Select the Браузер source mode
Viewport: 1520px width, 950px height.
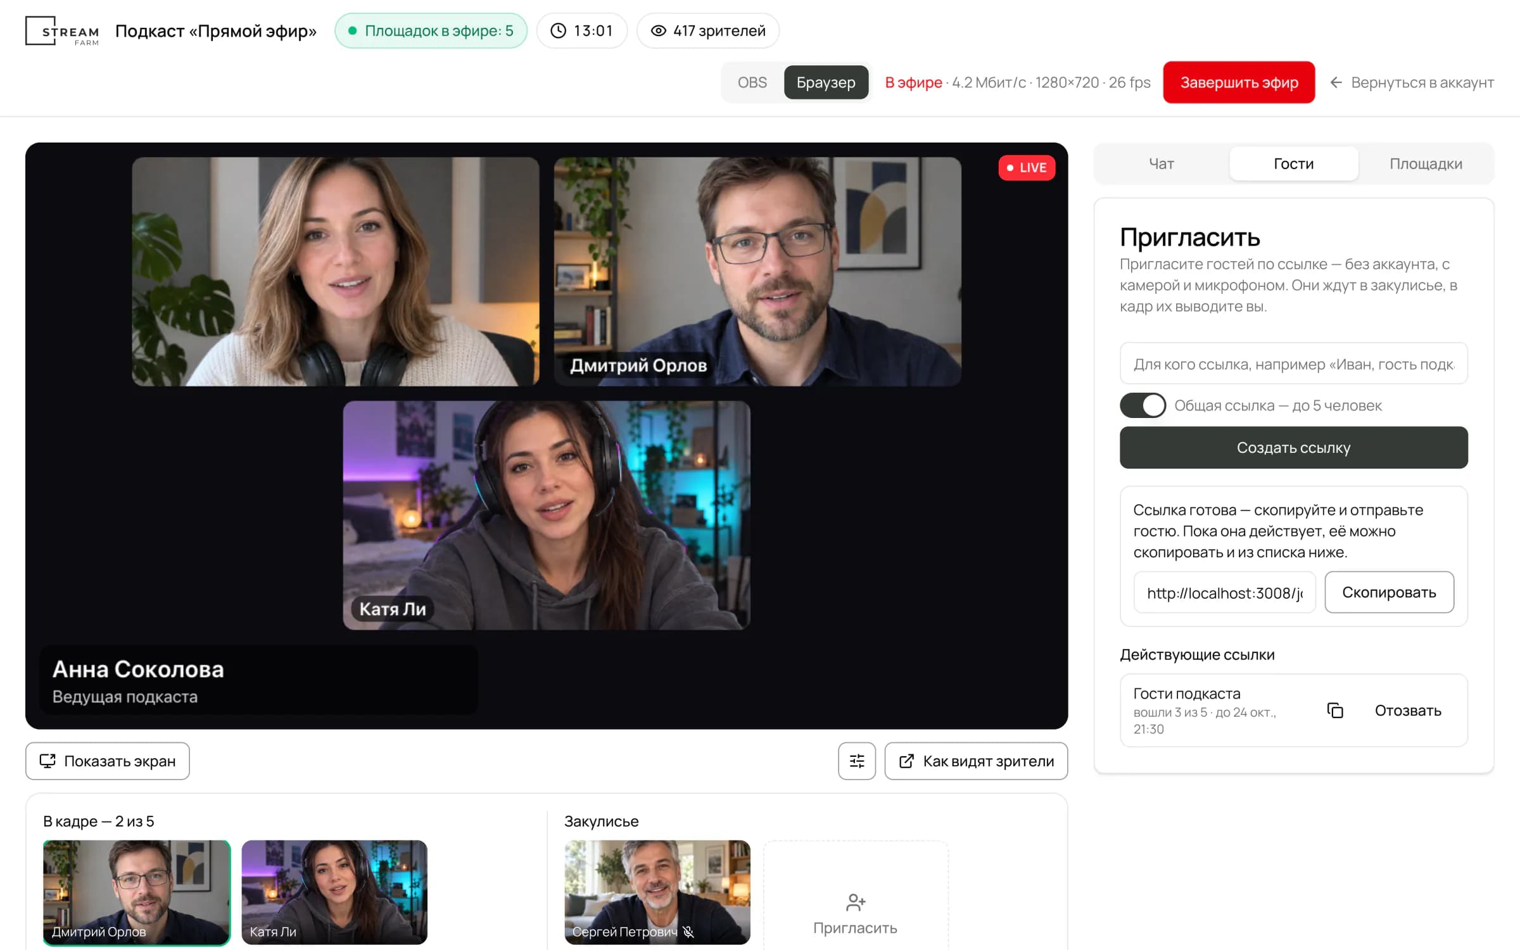pos(826,82)
